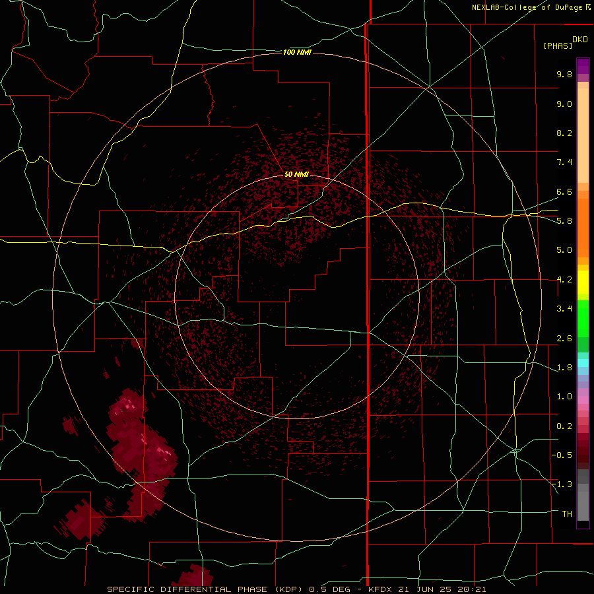Click the KFDX station identifier in the caption

coord(379,589)
